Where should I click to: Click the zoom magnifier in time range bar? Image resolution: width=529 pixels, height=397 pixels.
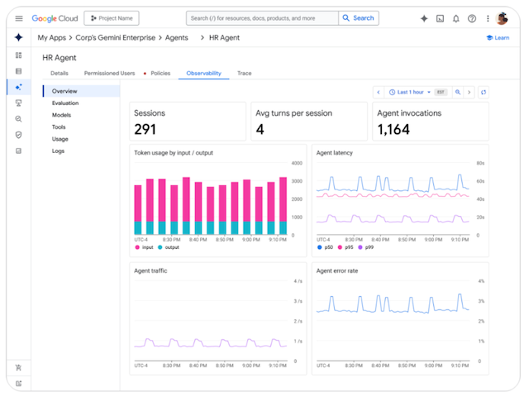tap(458, 92)
